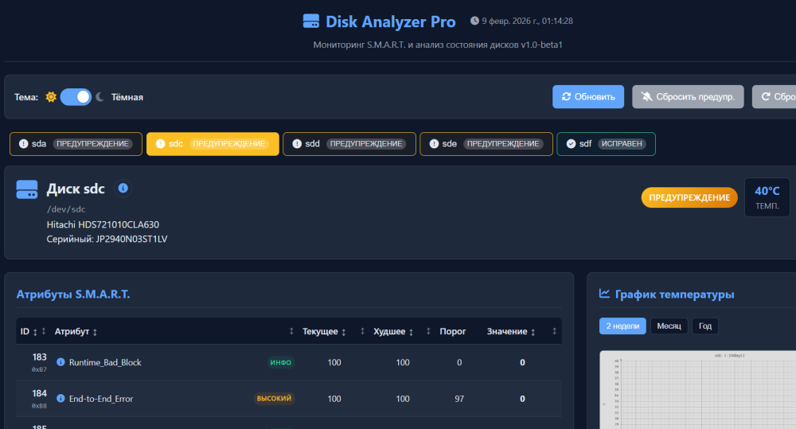Image resolution: width=796 pixels, height=429 pixels.
Task: Click the temperature graph image
Action: (x=696, y=390)
